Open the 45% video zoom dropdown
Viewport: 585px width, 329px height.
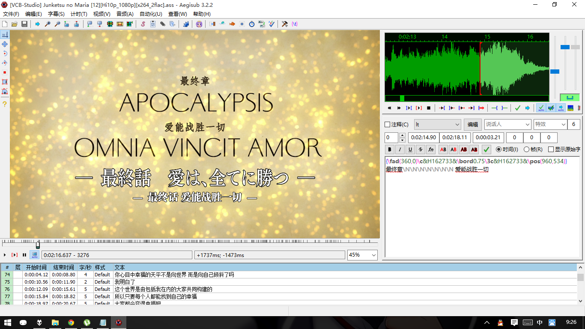(362, 255)
